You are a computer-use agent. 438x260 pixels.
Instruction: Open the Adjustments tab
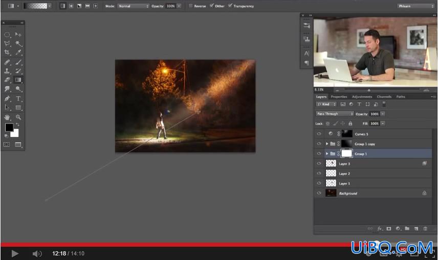(x=362, y=97)
